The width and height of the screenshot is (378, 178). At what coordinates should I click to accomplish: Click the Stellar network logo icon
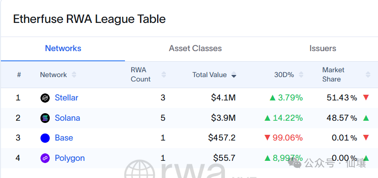(45, 98)
